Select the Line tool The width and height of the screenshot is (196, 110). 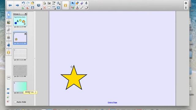tap(82, 8)
